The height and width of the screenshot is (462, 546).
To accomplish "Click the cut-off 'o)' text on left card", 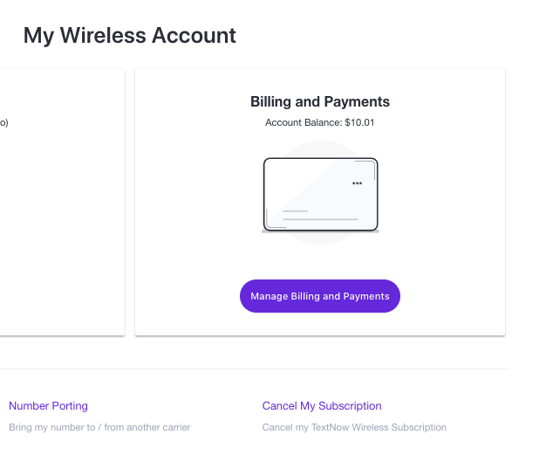I will click(x=3, y=123).
